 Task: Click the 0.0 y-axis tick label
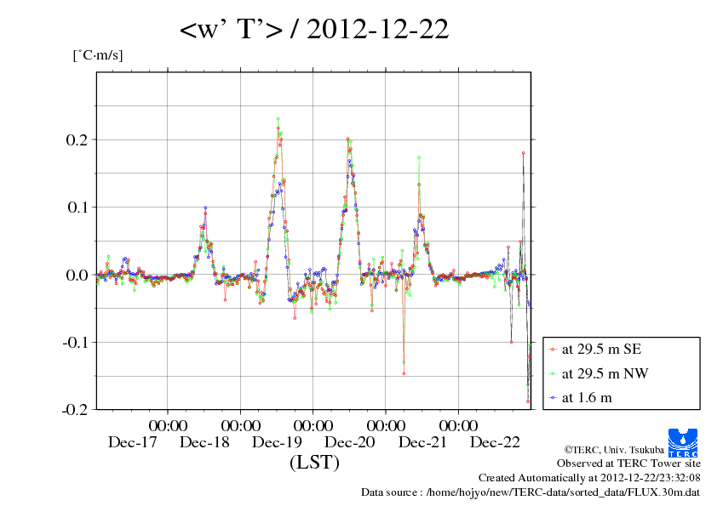tap(77, 275)
